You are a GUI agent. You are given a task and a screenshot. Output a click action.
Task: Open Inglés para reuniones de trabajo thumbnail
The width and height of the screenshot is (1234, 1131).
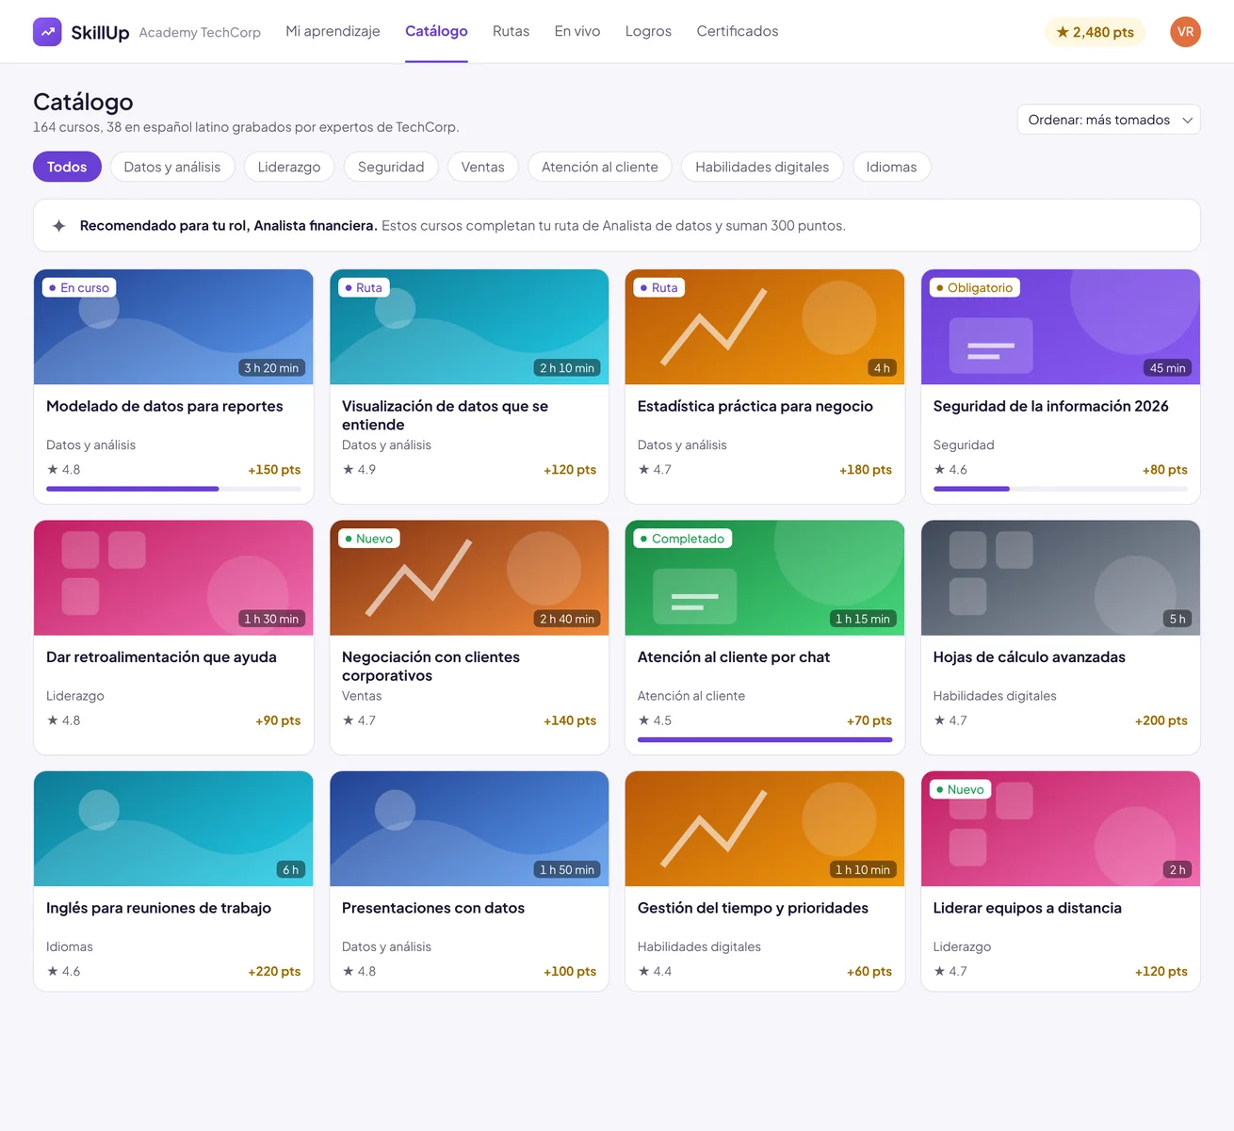click(x=173, y=829)
